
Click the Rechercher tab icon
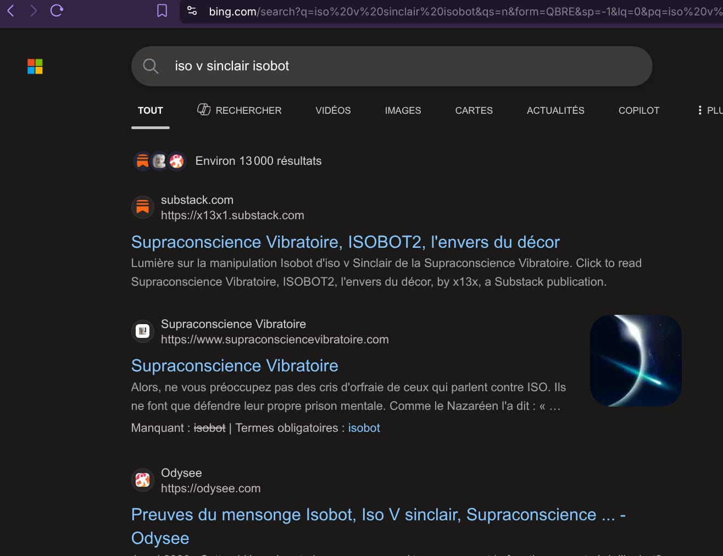[x=204, y=110]
